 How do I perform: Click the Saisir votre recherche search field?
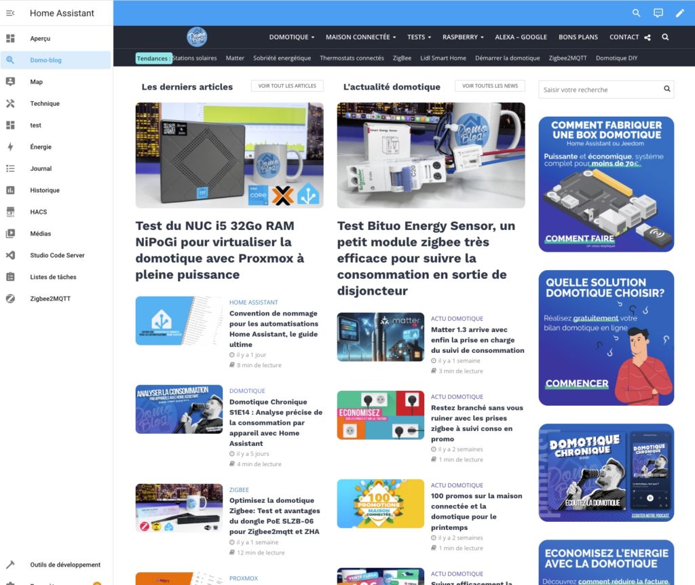pyautogui.click(x=600, y=90)
